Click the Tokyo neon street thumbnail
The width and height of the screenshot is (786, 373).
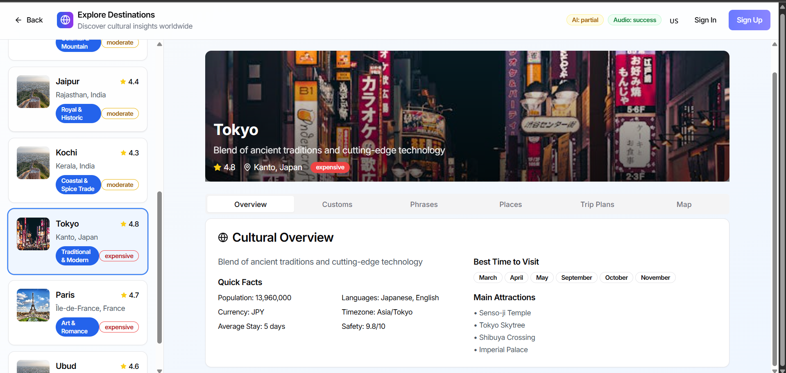coord(33,234)
